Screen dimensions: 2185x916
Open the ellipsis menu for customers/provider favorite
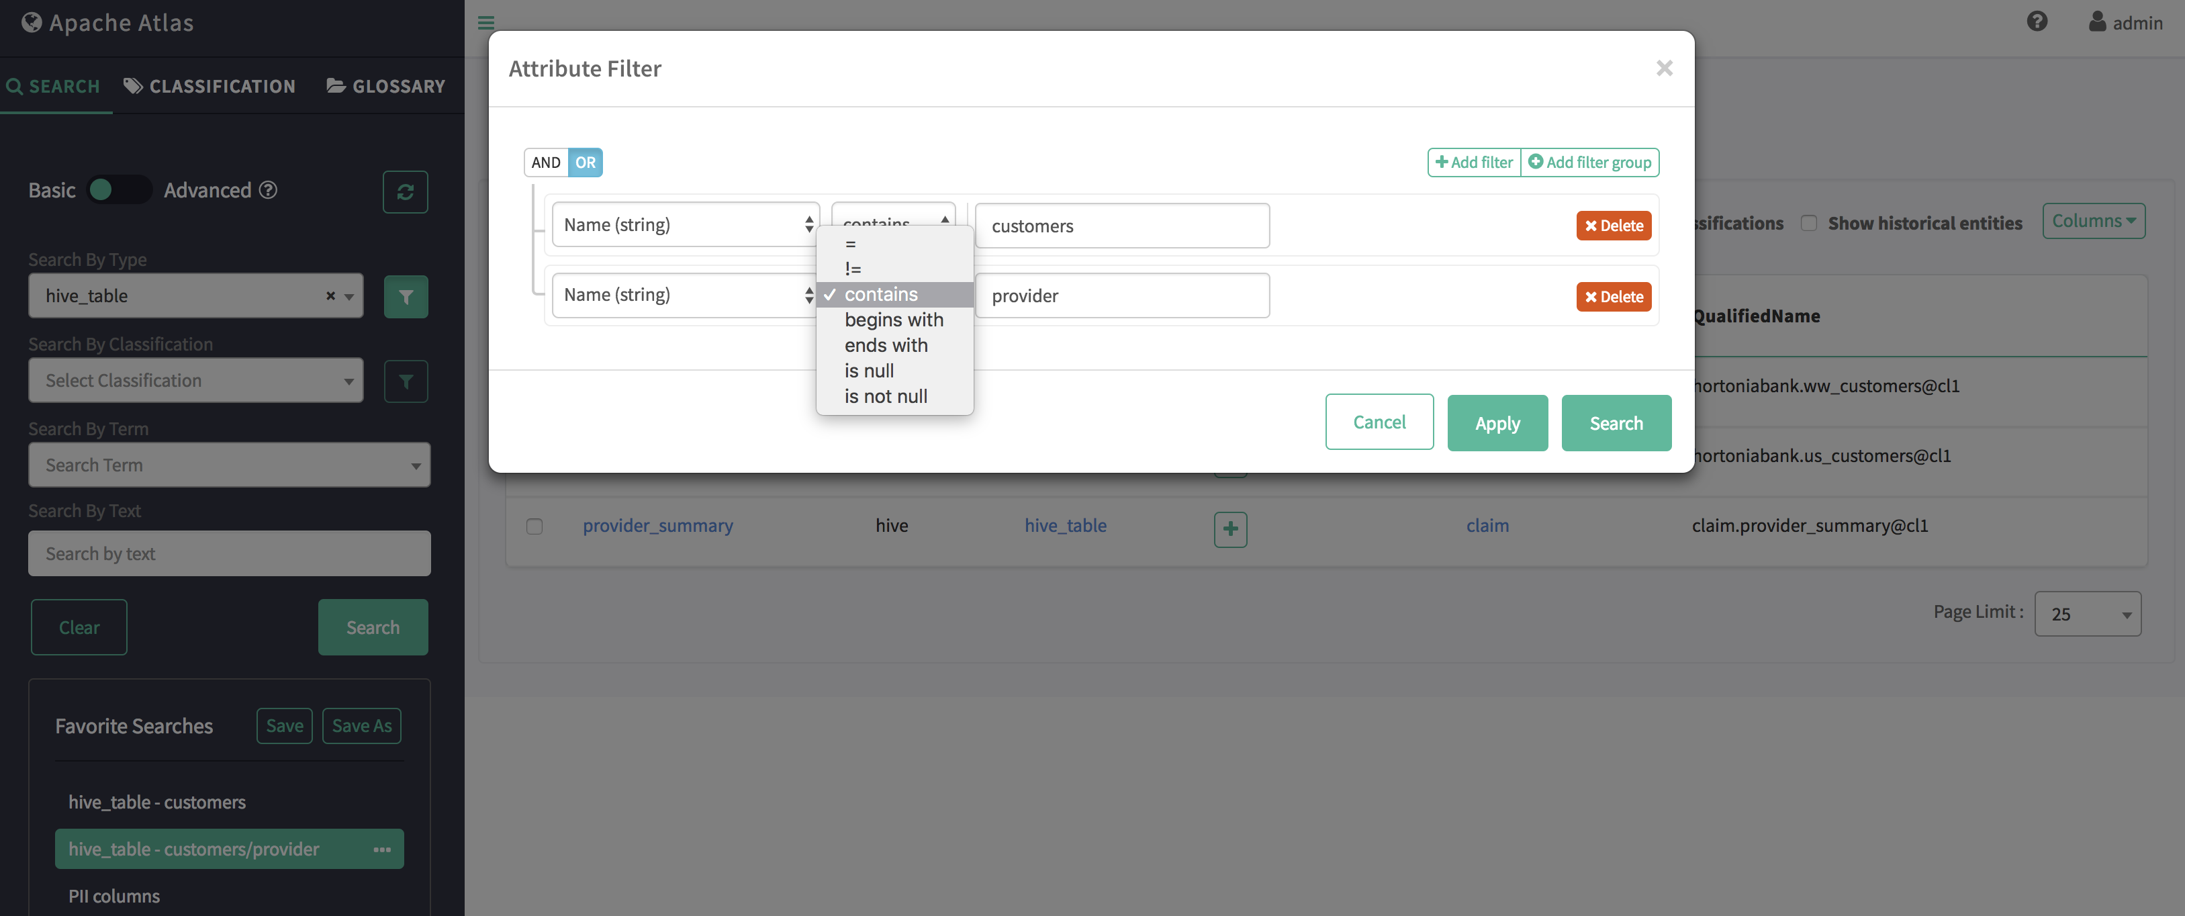[x=381, y=849]
